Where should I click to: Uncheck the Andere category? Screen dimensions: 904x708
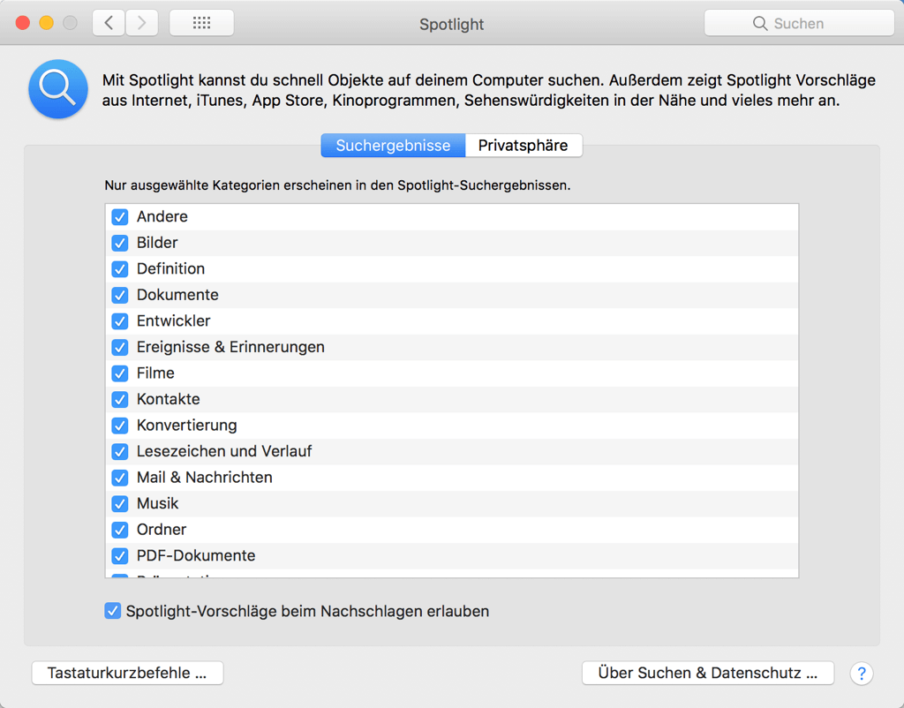[x=120, y=217]
